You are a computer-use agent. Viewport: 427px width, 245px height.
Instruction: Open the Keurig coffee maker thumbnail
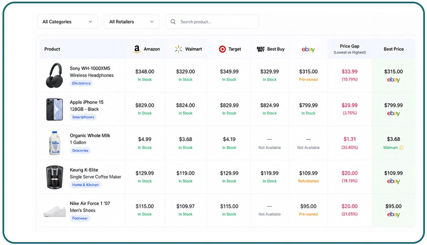coord(55,177)
